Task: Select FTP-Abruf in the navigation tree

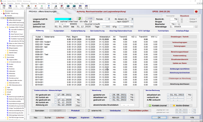Action: point(14,32)
